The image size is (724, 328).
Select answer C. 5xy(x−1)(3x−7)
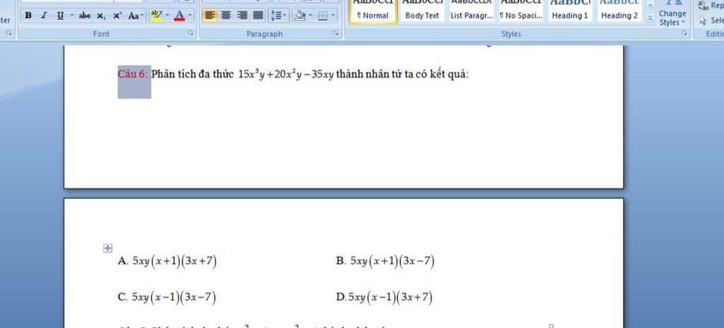167,297
